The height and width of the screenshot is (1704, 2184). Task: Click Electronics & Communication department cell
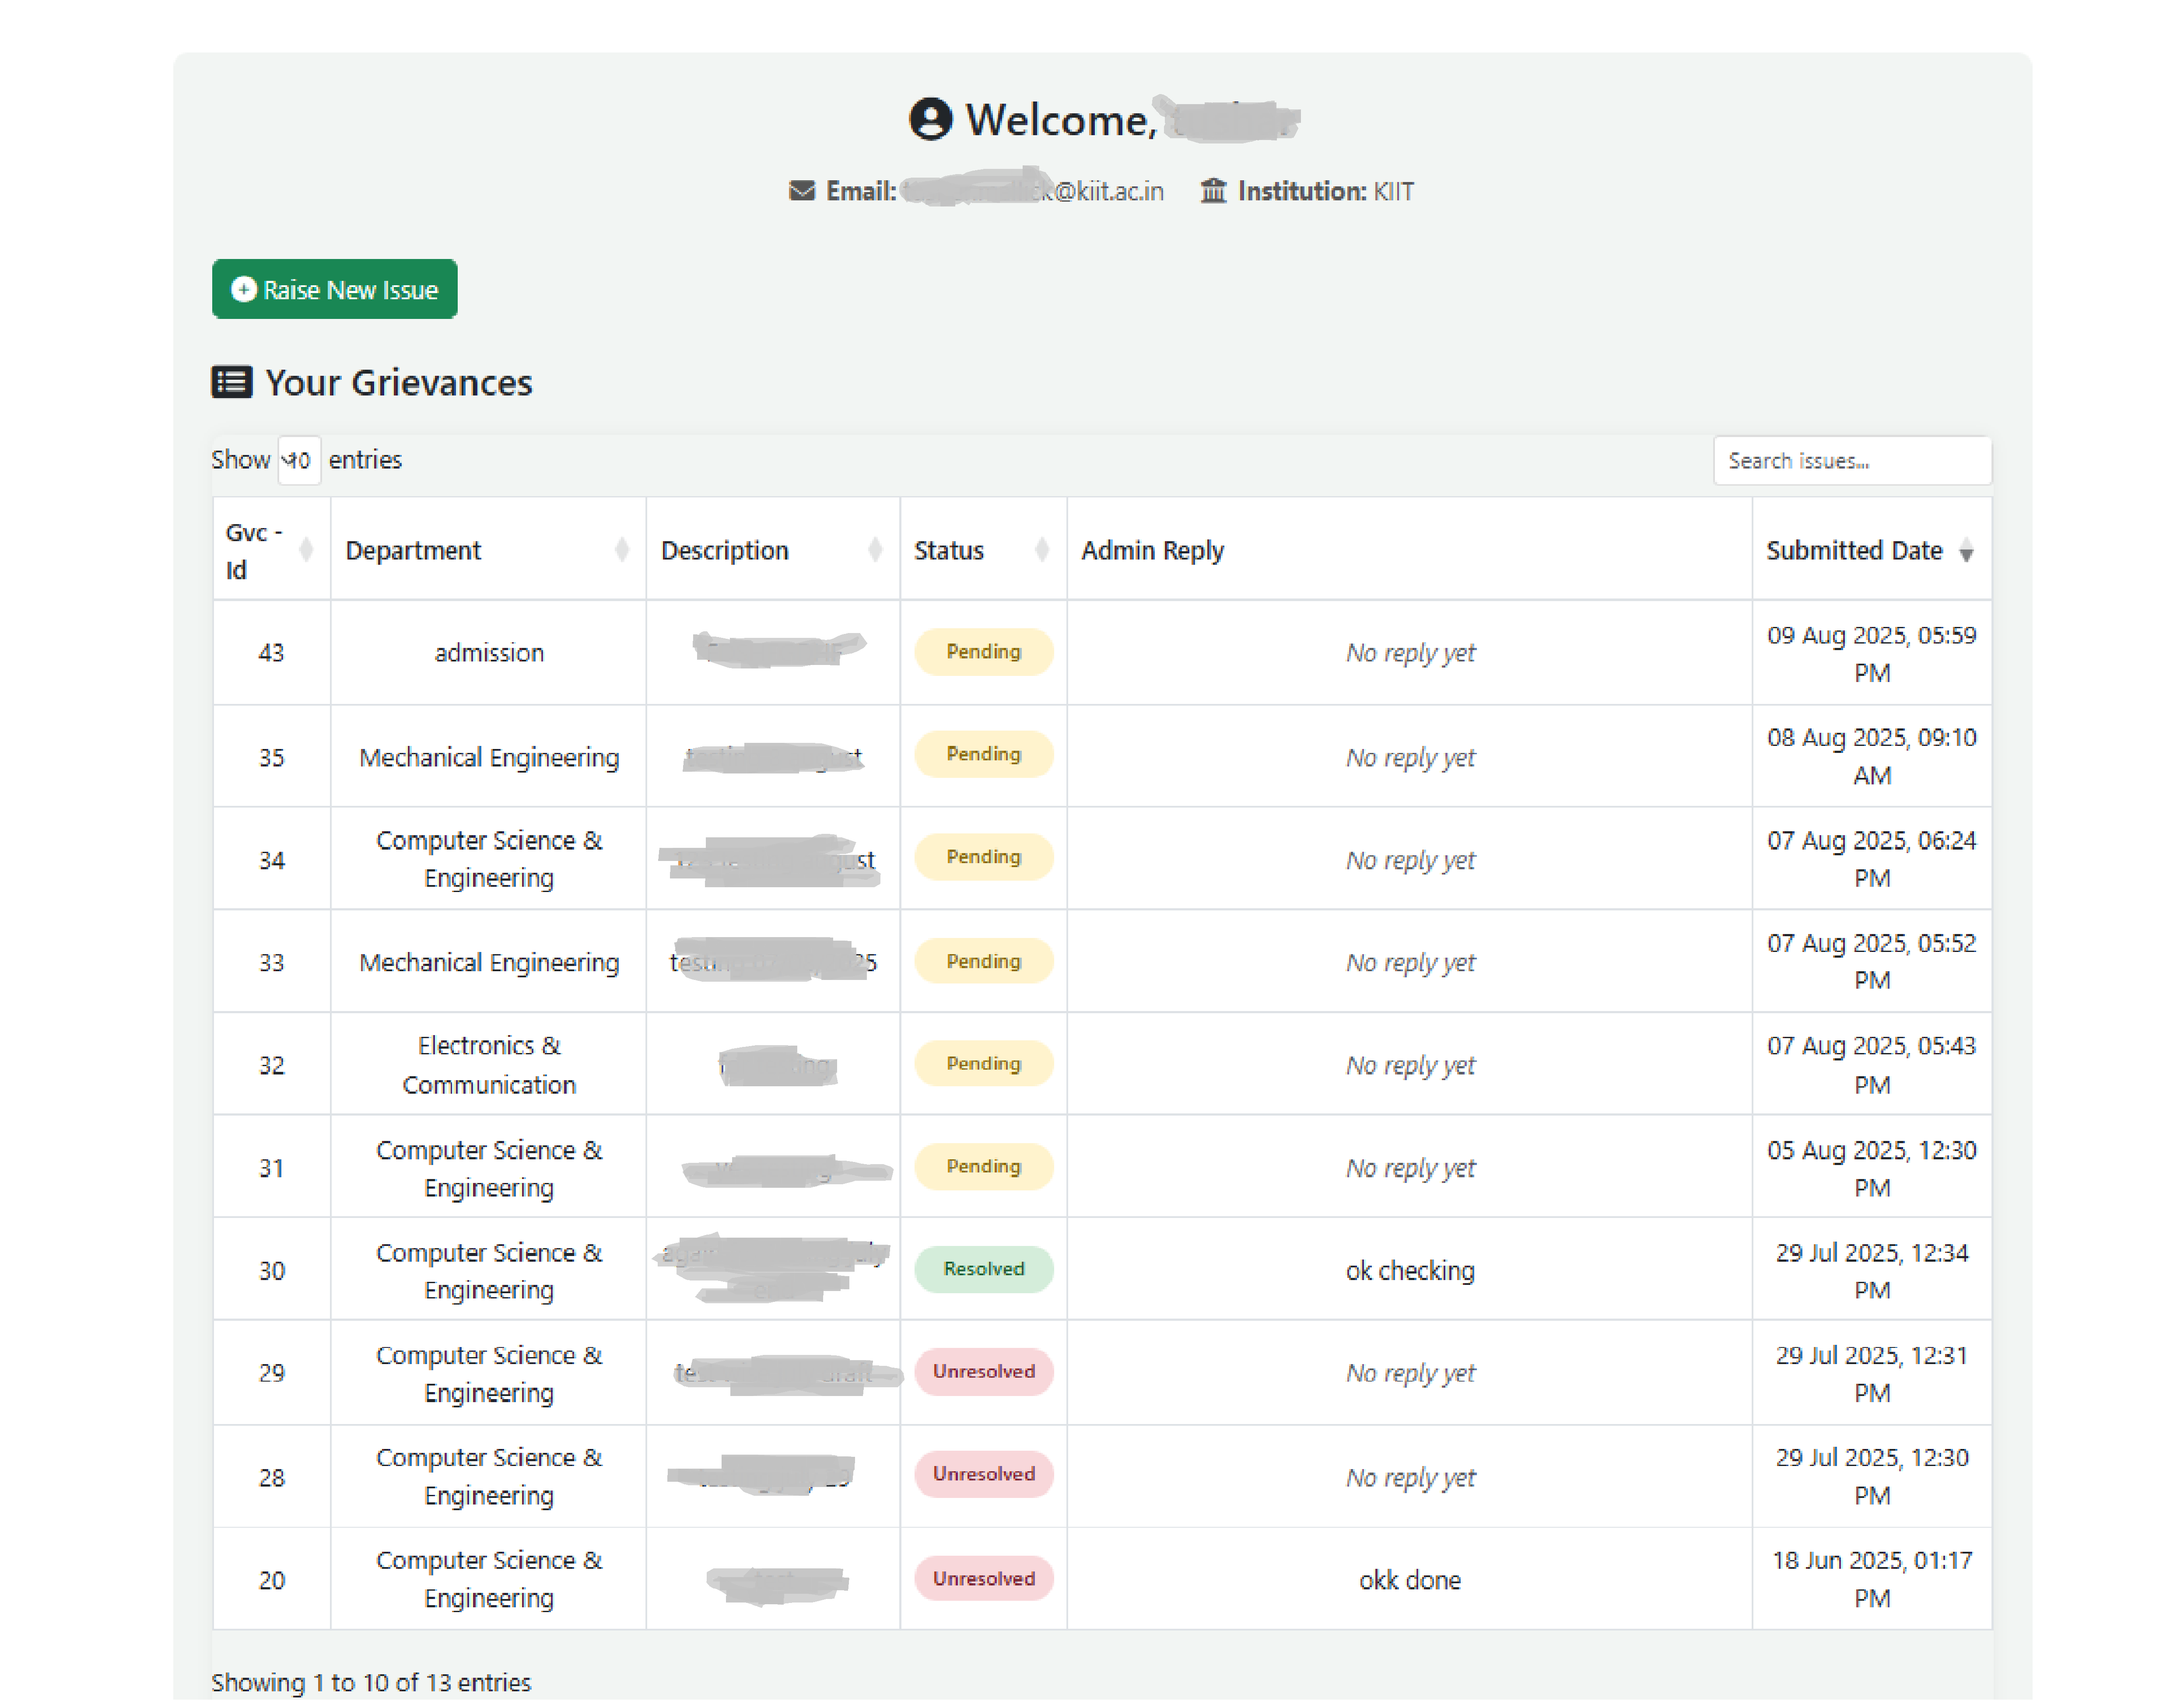[x=488, y=1065]
